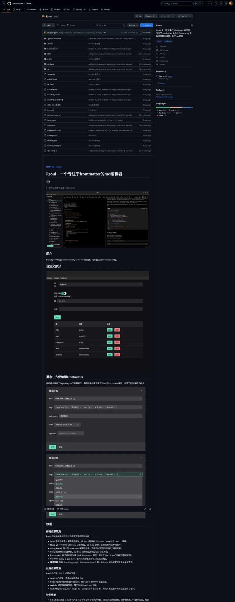Pin the Rsoul repository
This screenshot has height=602, width=235.
[x=139, y=16]
